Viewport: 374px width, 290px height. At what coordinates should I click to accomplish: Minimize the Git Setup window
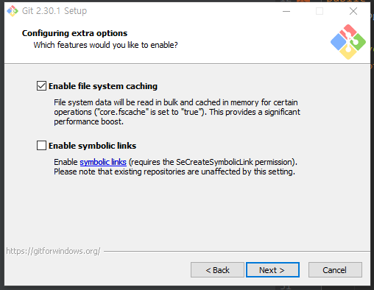286,11
